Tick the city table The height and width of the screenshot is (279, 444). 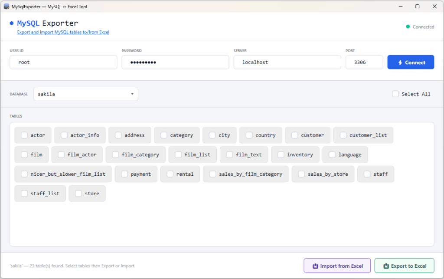212,135
